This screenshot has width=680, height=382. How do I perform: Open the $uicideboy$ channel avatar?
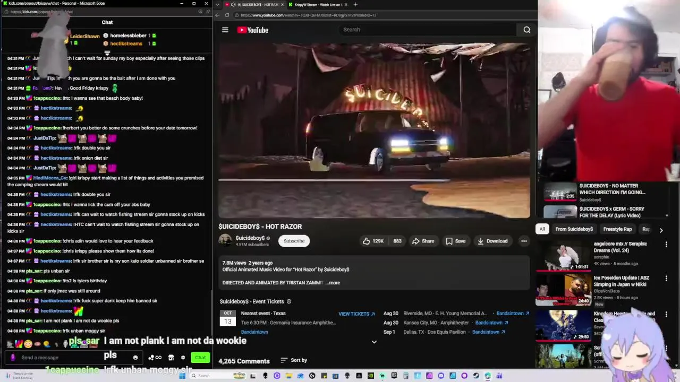[x=225, y=240]
